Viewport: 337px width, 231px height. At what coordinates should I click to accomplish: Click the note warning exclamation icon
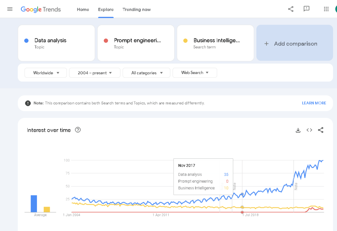pyautogui.click(x=28, y=103)
